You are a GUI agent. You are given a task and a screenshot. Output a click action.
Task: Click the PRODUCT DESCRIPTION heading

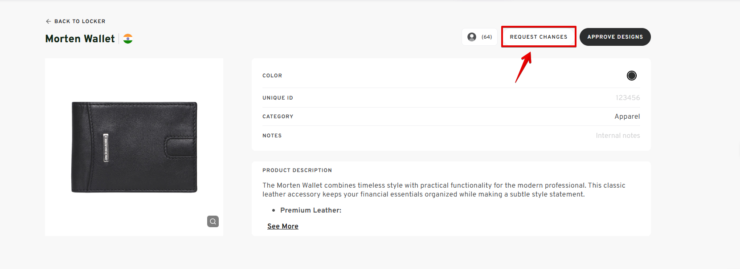tap(297, 170)
